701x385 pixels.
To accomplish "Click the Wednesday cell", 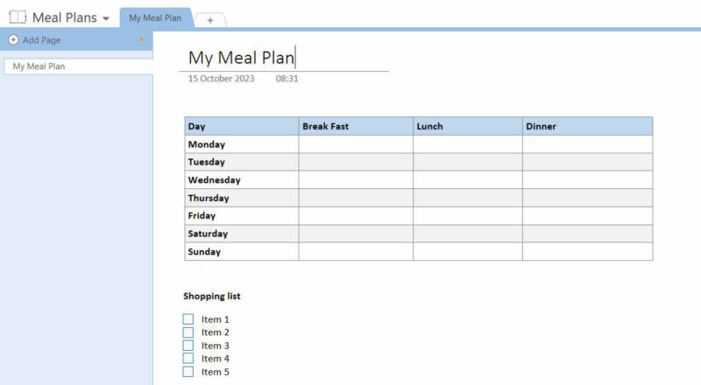I will (242, 180).
